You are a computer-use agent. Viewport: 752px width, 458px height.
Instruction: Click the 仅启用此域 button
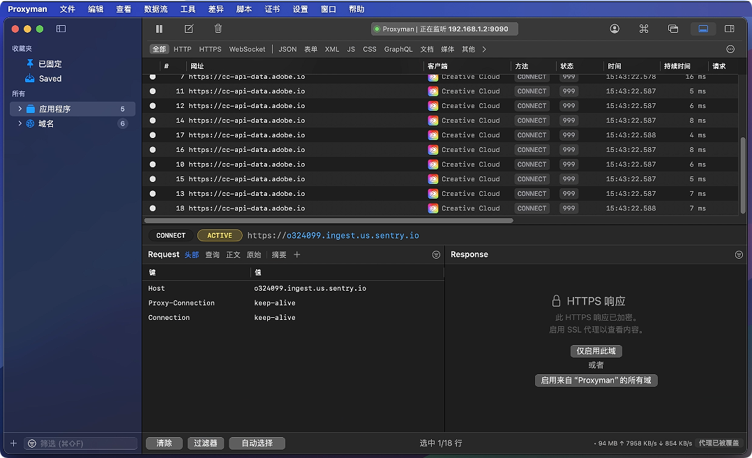coord(596,351)
